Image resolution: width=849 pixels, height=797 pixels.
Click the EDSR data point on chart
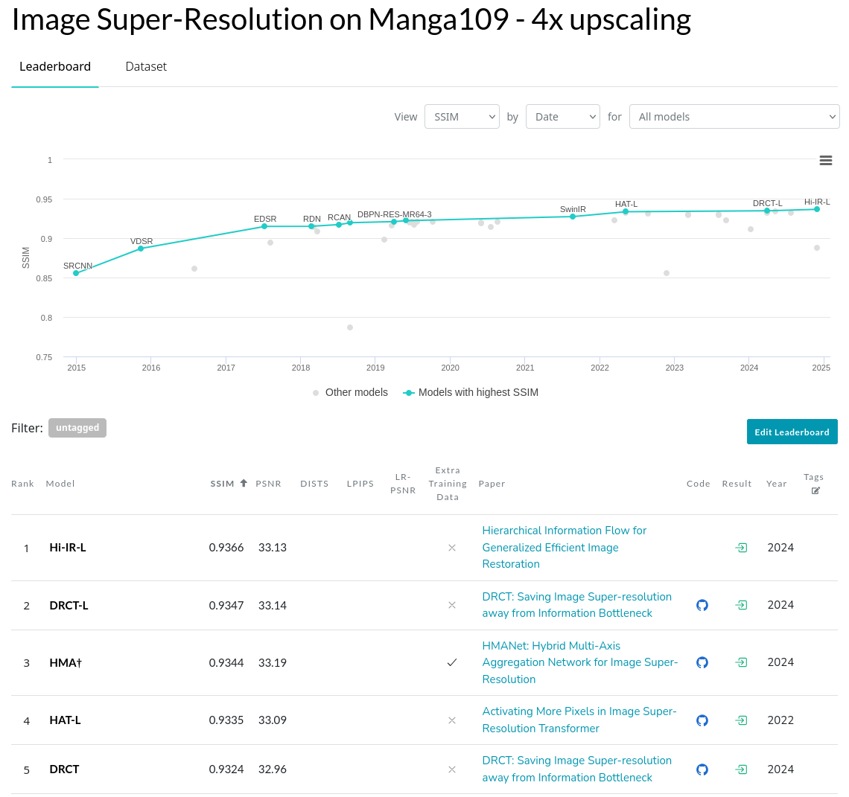click(x=264, y=226)
